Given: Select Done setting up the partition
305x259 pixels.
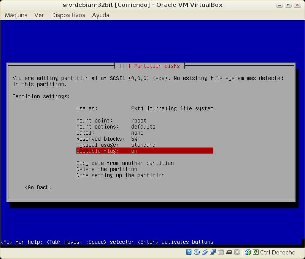Looking at the screenshot, I should click(x=121, y=175).
